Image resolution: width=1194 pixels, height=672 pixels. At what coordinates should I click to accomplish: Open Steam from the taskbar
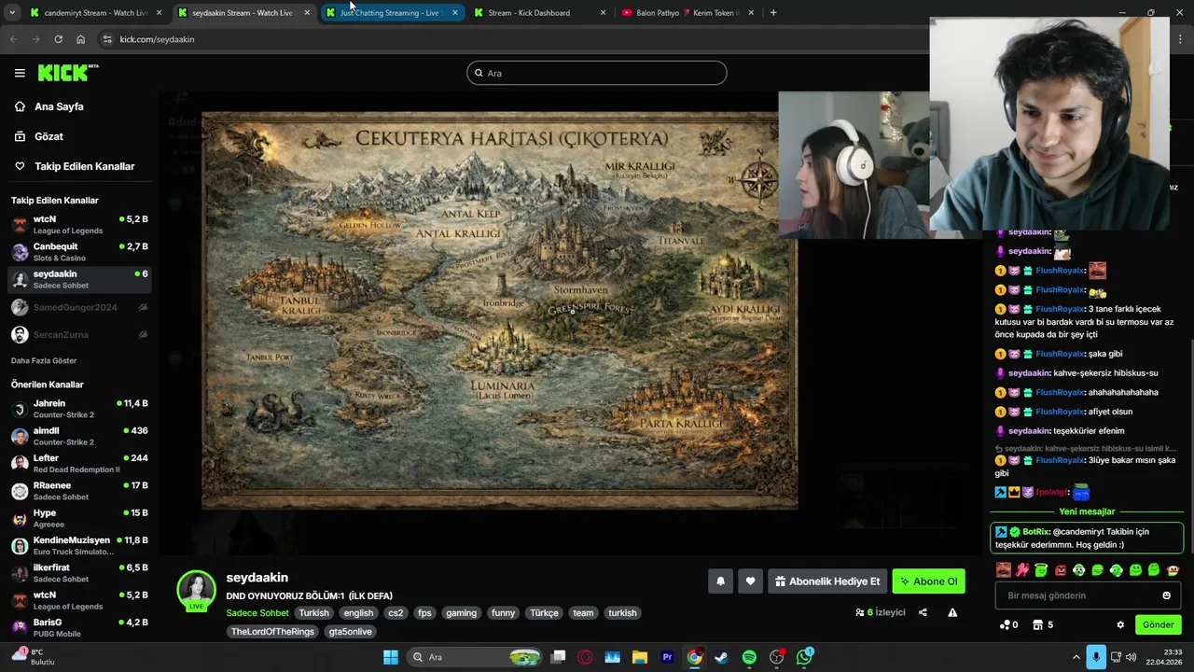click(x=722, y=657)
